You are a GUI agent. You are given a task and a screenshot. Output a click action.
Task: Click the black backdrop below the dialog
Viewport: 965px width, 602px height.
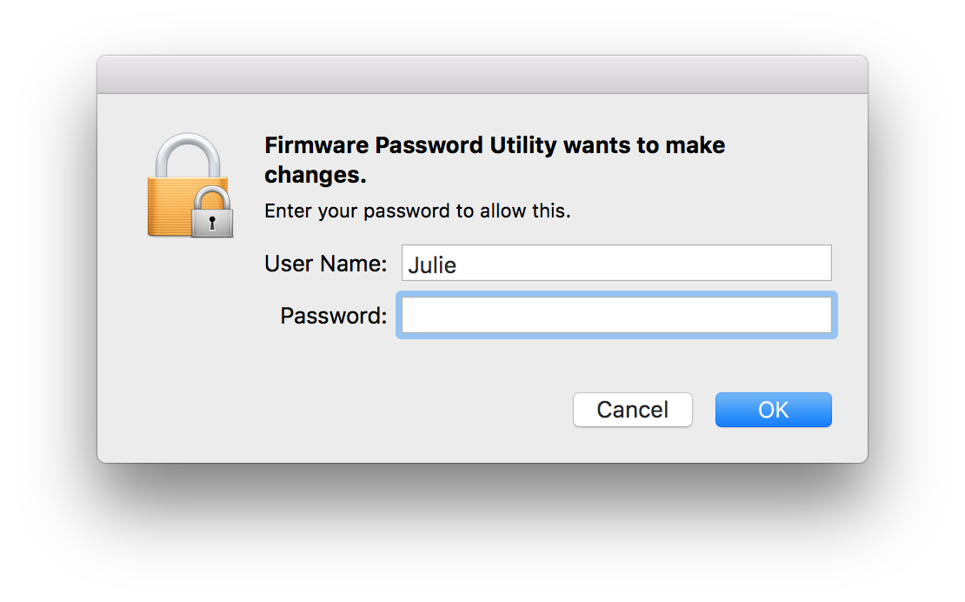click(x=482, y=531)
